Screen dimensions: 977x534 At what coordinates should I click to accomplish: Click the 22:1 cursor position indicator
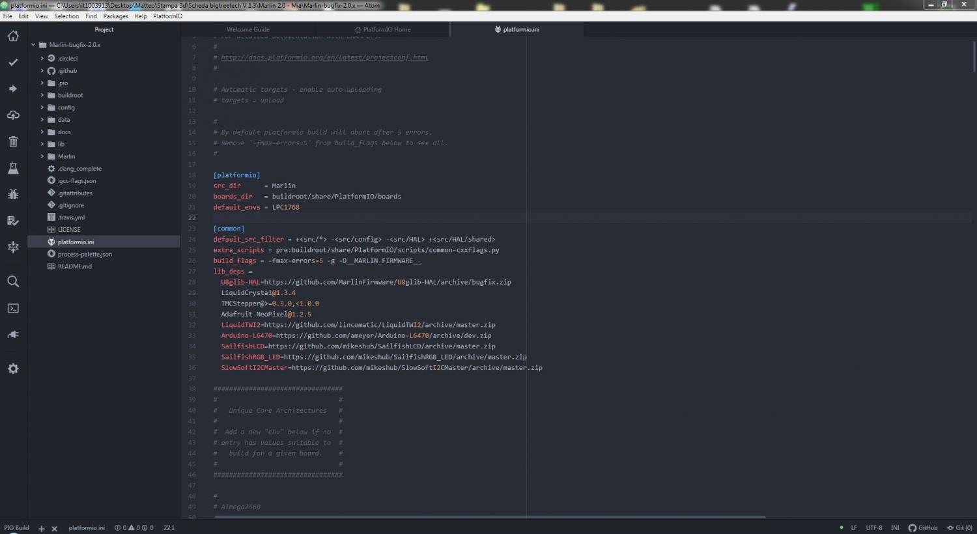[169, 527]
